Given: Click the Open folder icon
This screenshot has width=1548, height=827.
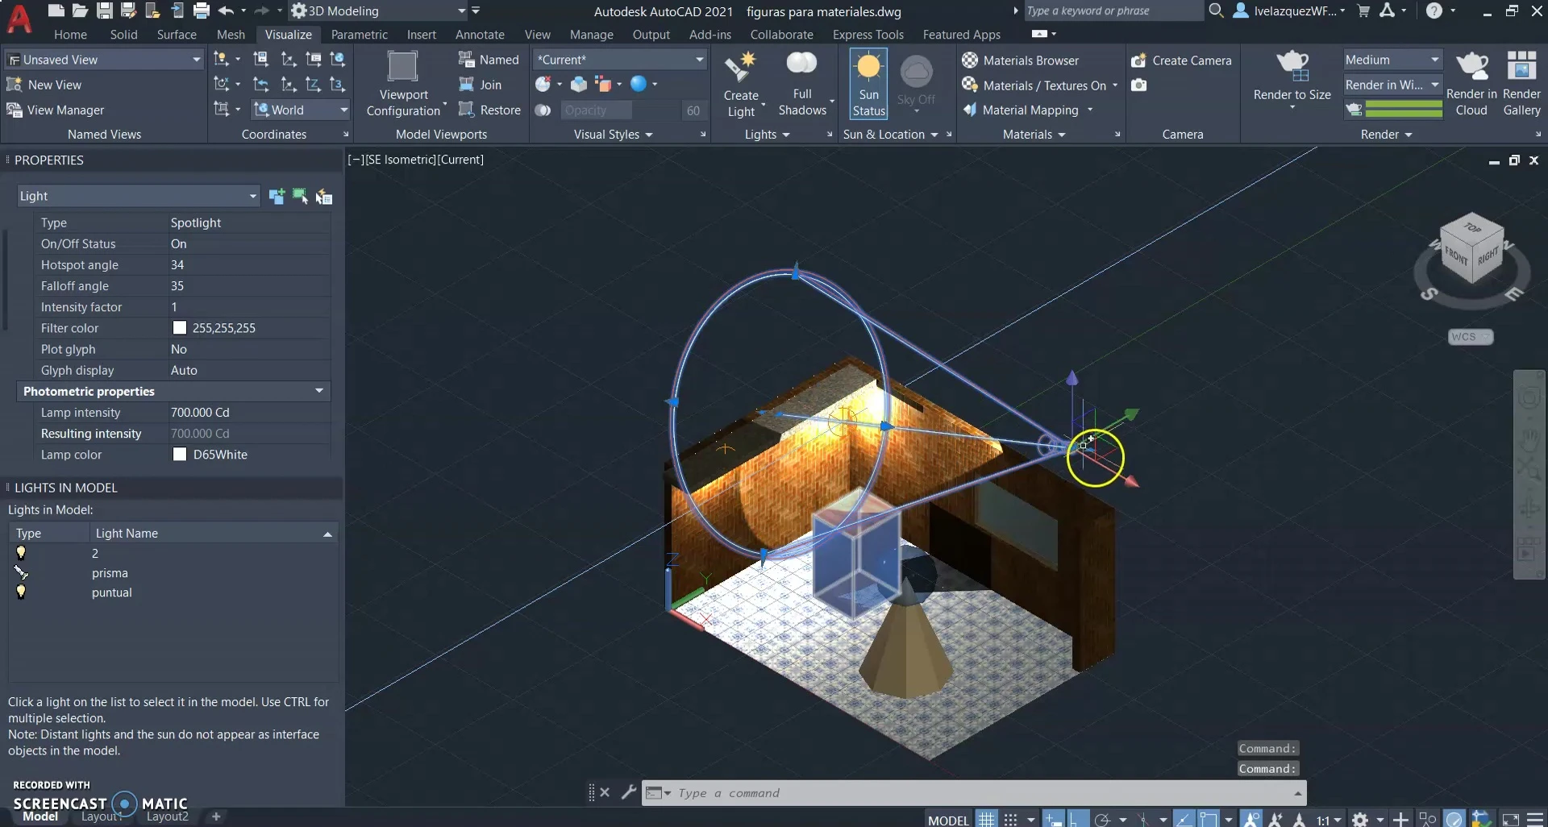Looking at the screenshot, I should tap(80, 10).
